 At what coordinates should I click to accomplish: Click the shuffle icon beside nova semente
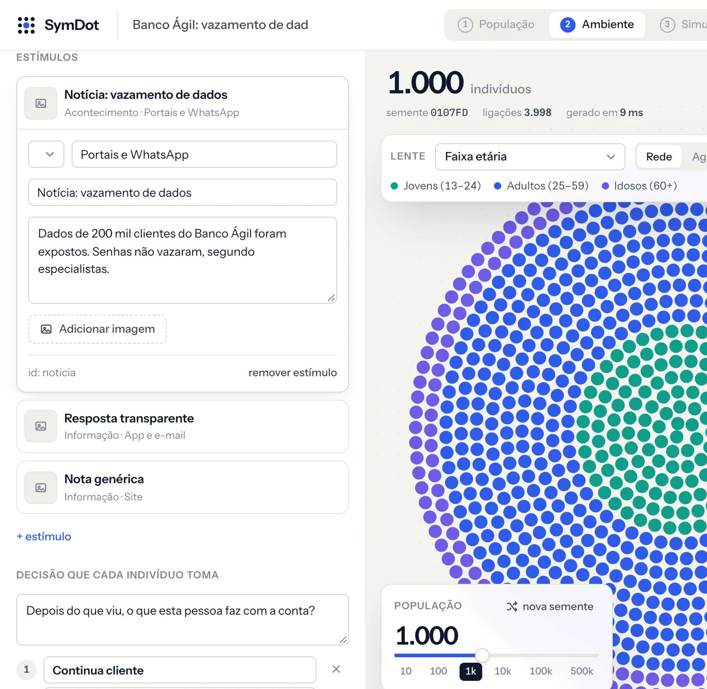point(512,607)
